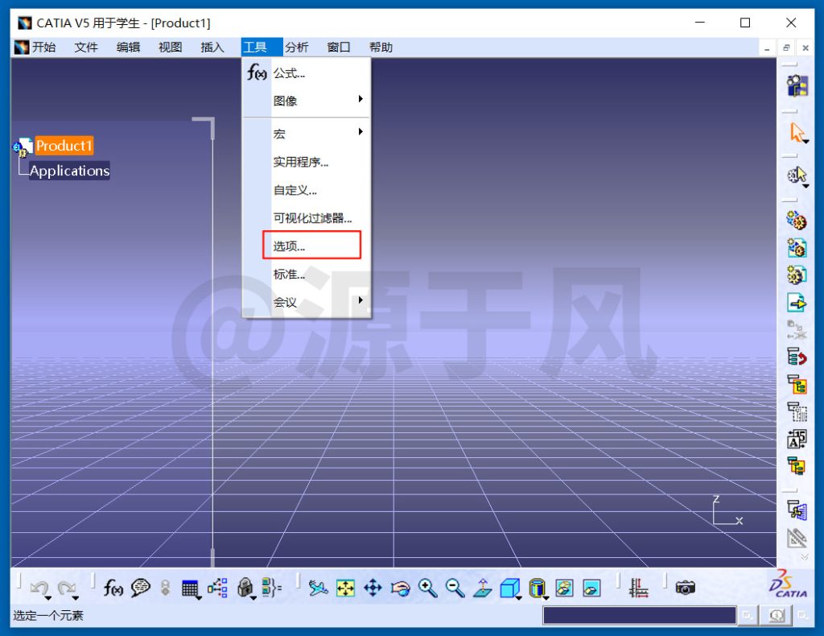Open the 帮助 menu
This screenshot has width=824, height=636.
[381, 47]
